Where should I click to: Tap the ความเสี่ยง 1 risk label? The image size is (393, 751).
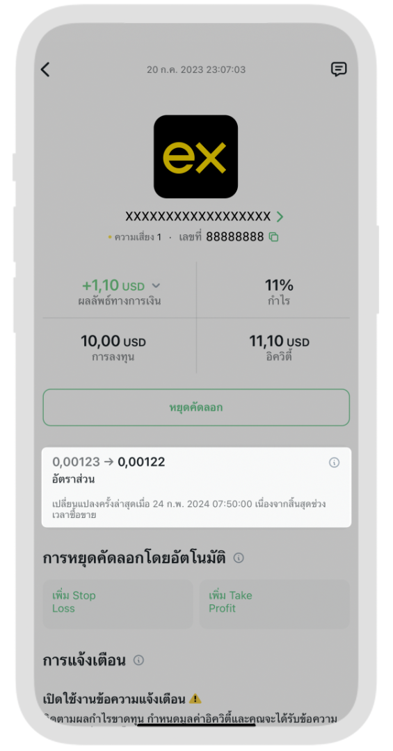point(135,237)
